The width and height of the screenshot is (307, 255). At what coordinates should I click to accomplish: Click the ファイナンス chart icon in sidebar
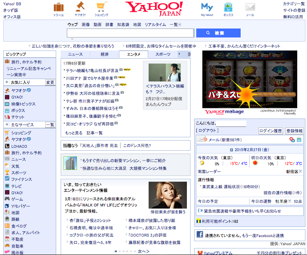point(7,179)
